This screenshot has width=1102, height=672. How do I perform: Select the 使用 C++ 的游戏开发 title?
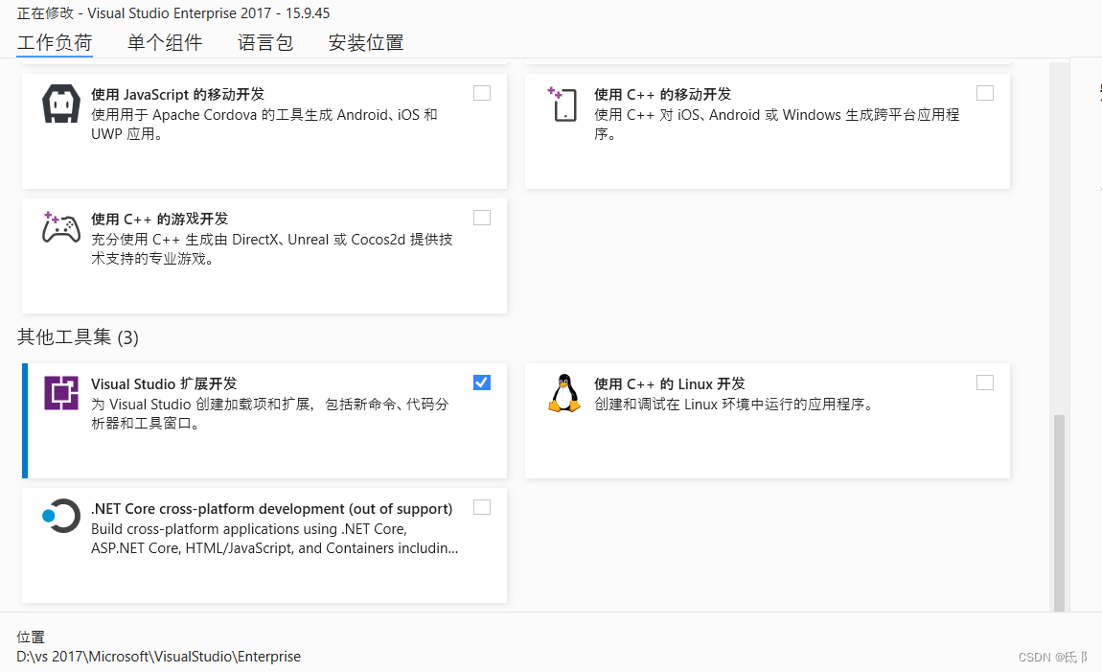pyautogui.click(x=159, y=219)
